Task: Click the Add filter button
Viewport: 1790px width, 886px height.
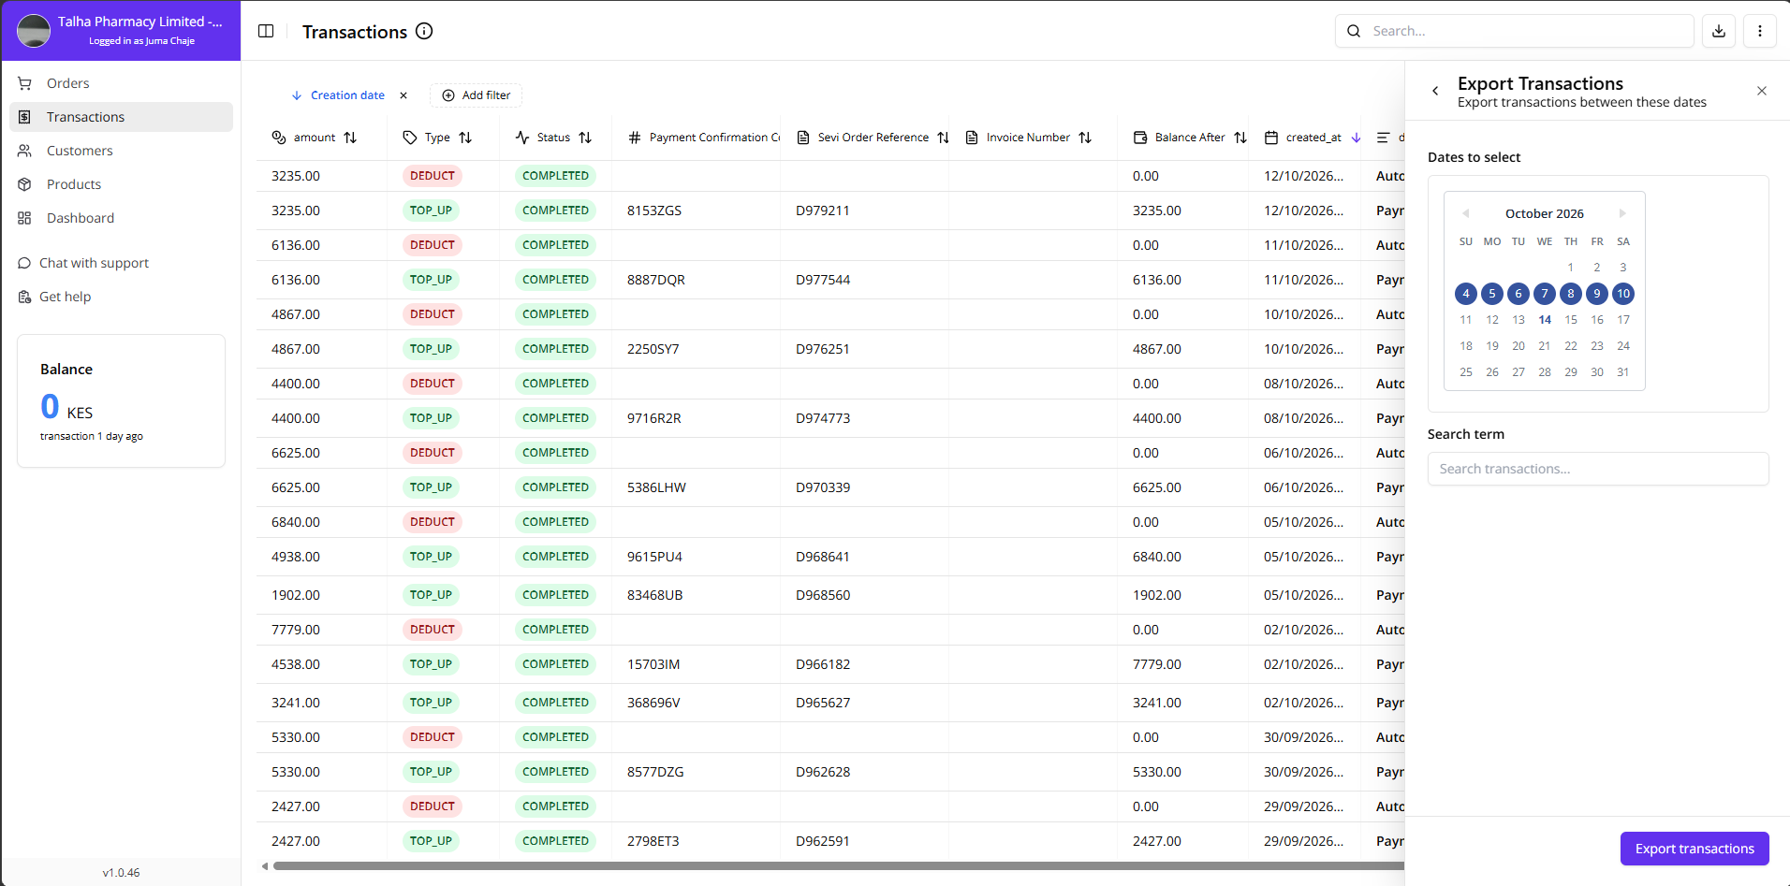Action: point(476,95)
